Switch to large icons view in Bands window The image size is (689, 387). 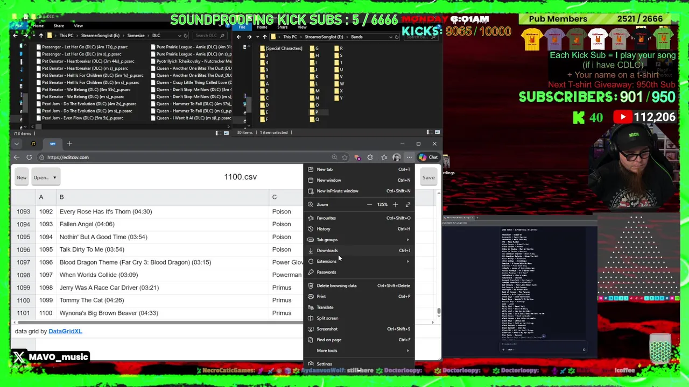tap(437, 132)
